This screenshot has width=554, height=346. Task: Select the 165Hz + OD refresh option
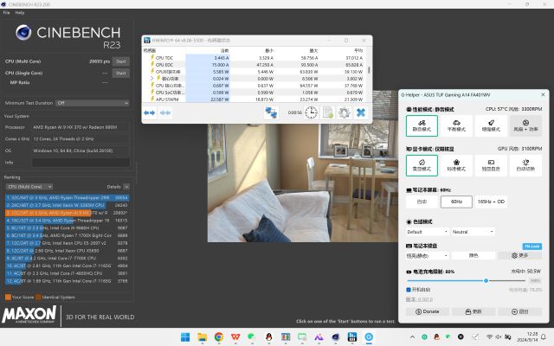(x=491, y=201)
